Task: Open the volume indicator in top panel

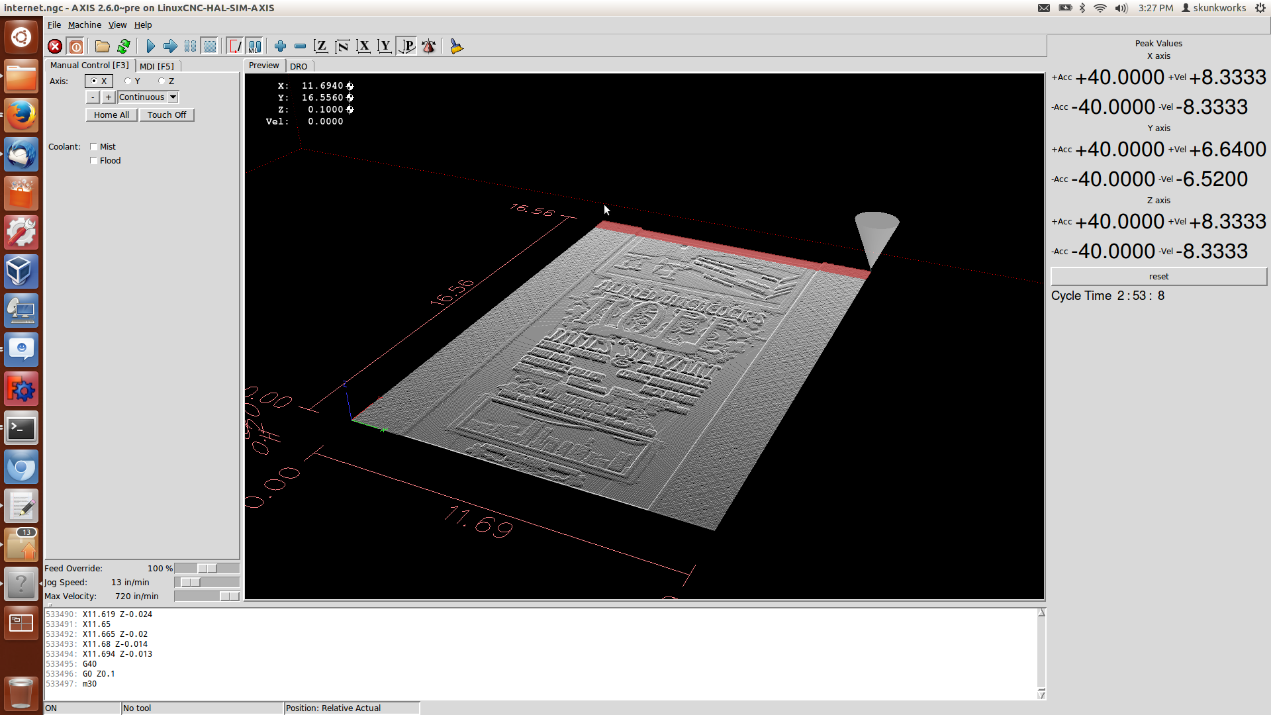Action: (1121, 8)
